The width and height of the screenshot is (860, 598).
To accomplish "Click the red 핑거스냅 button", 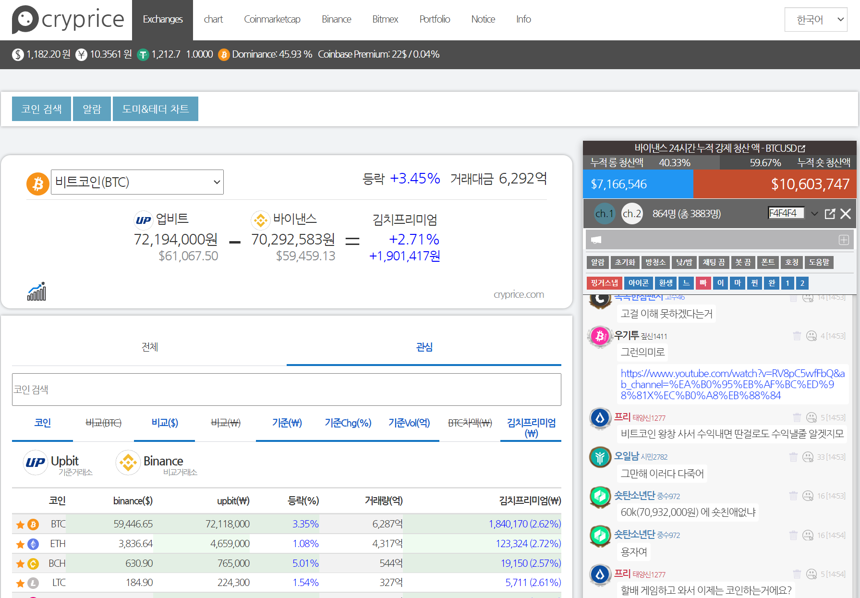I will (604, 283).
